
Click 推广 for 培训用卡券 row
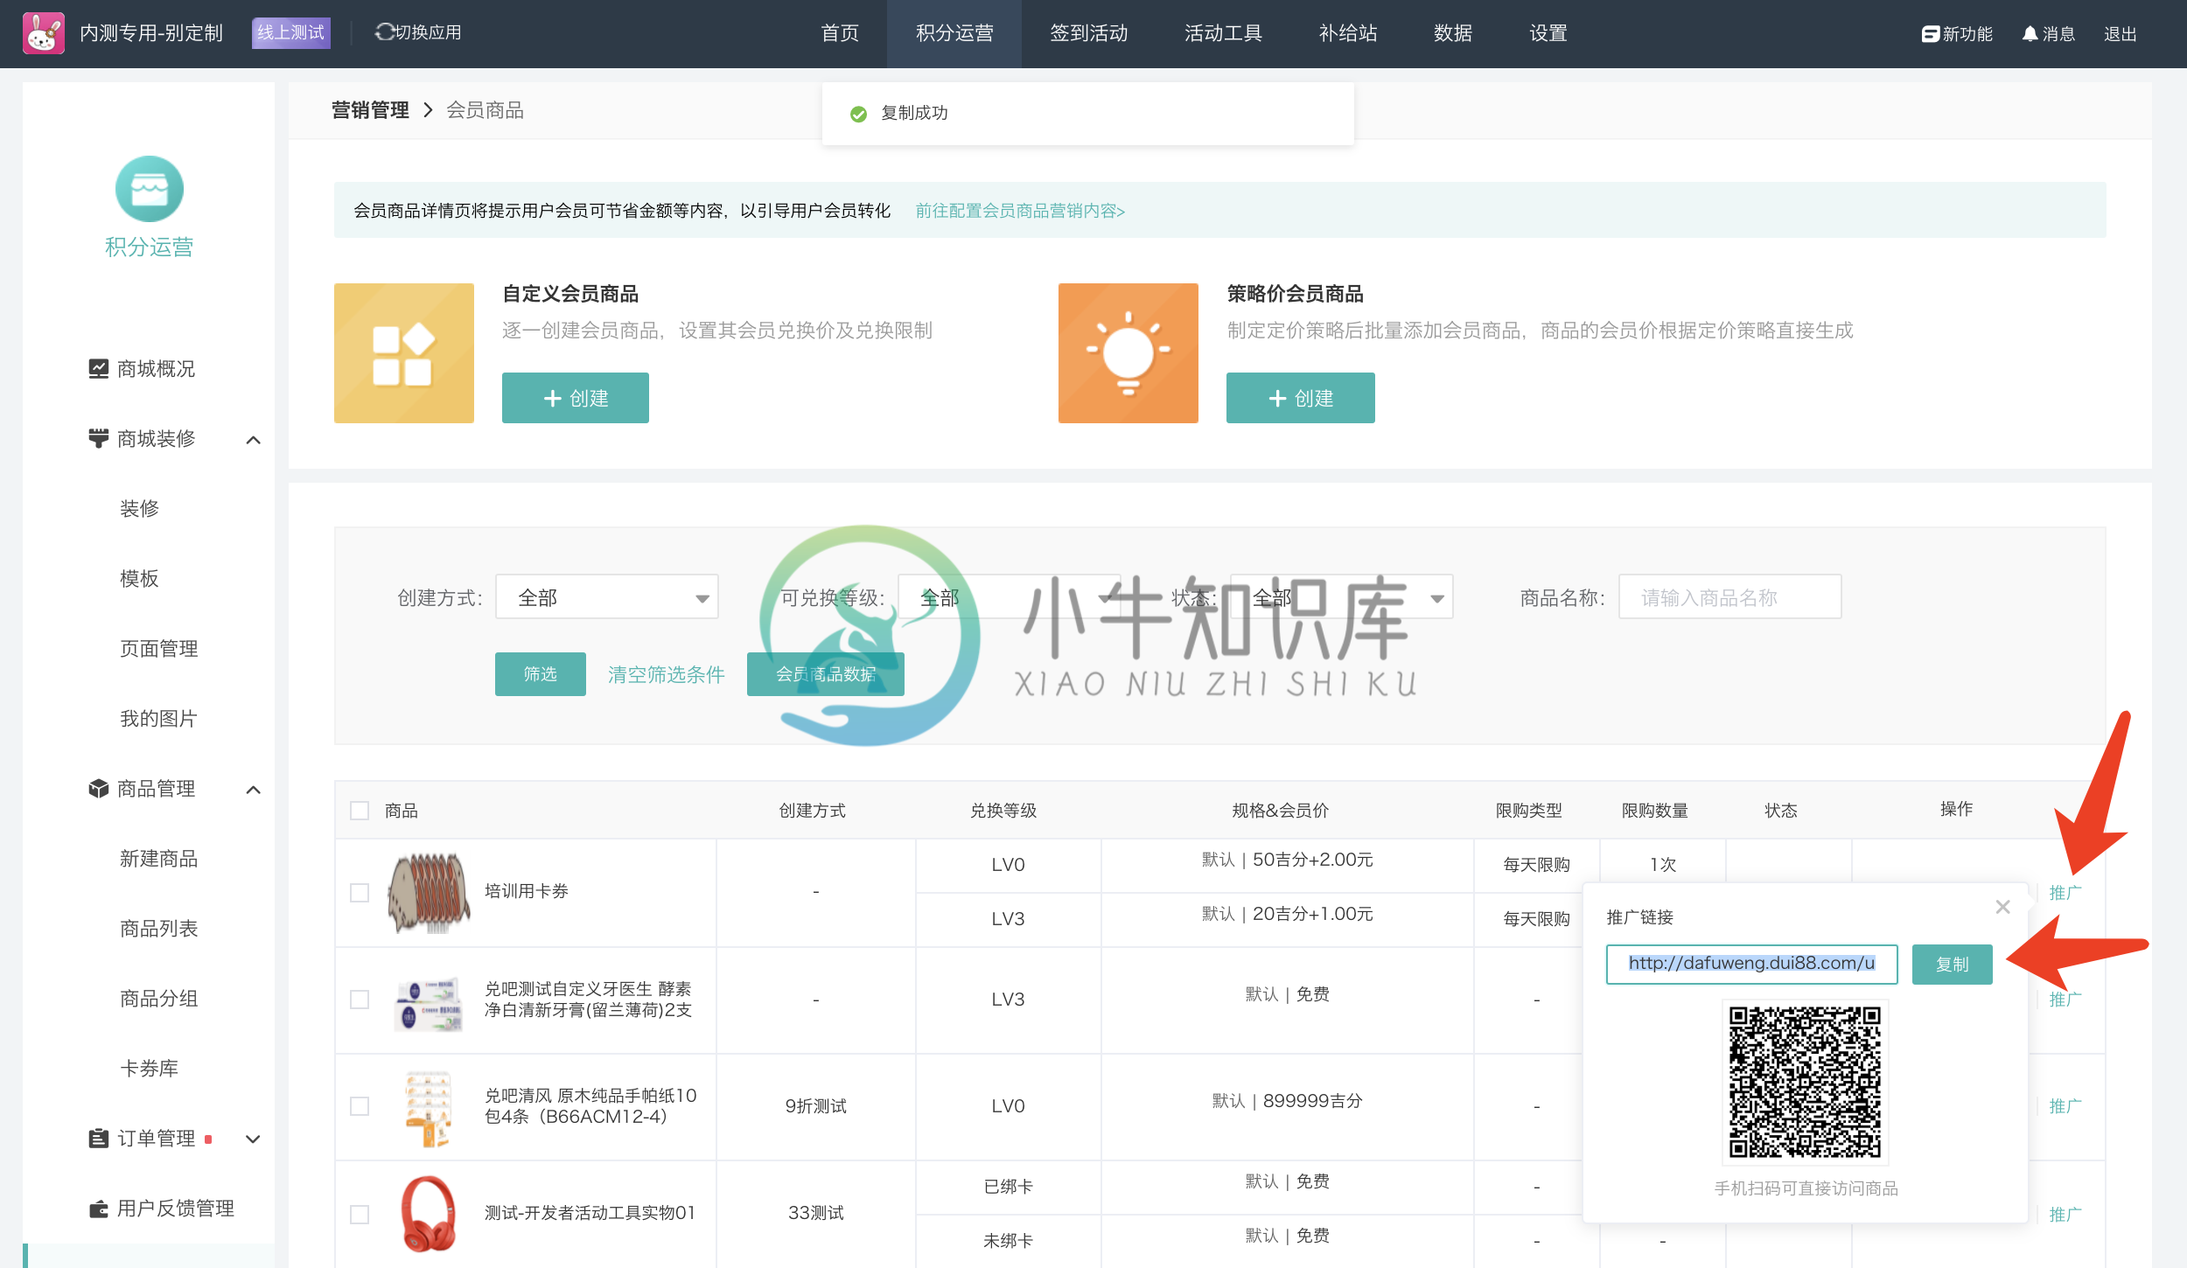[2065, 893]
